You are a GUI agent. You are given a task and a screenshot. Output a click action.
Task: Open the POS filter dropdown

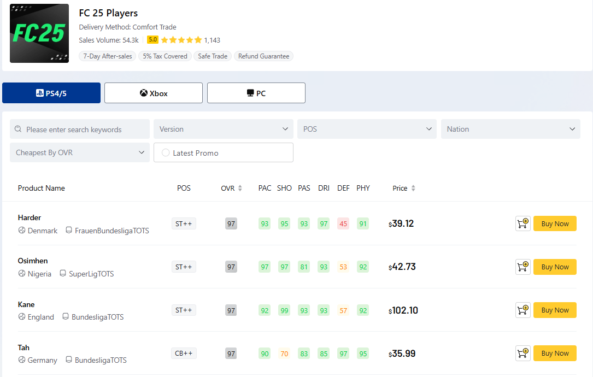point(367,129)
